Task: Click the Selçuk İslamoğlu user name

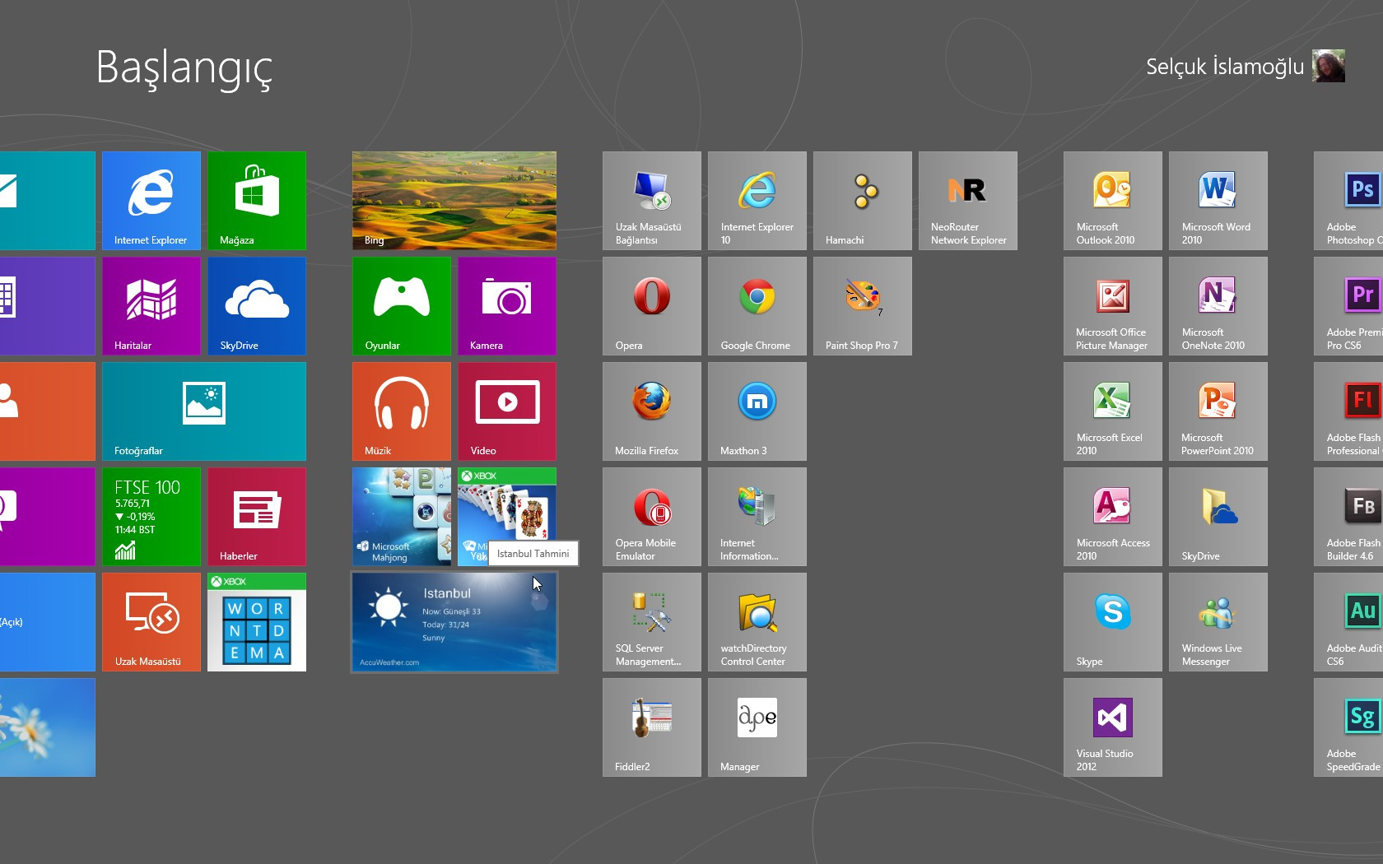Action: click(1225, 67)
